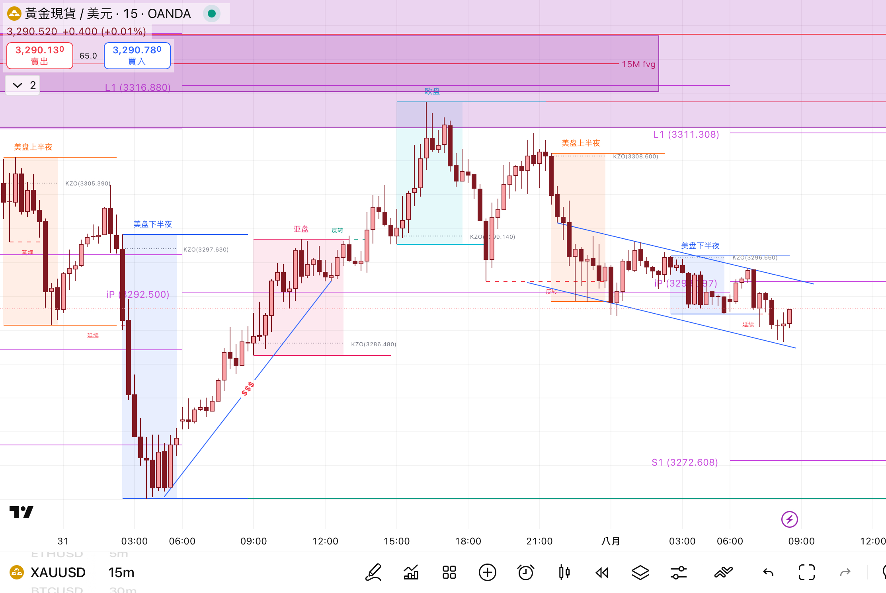The image size is (886, 593).
Task: Start bar replay with rewind icon
Action: click(x=602, y=573)
